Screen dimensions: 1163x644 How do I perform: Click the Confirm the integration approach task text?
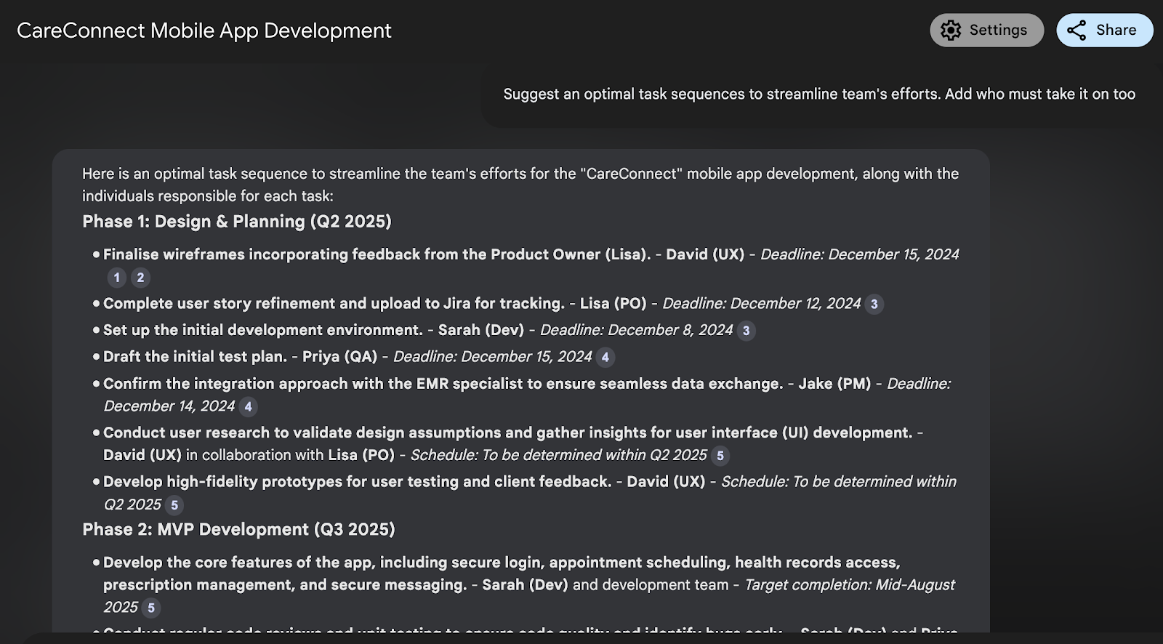(443, 384)
